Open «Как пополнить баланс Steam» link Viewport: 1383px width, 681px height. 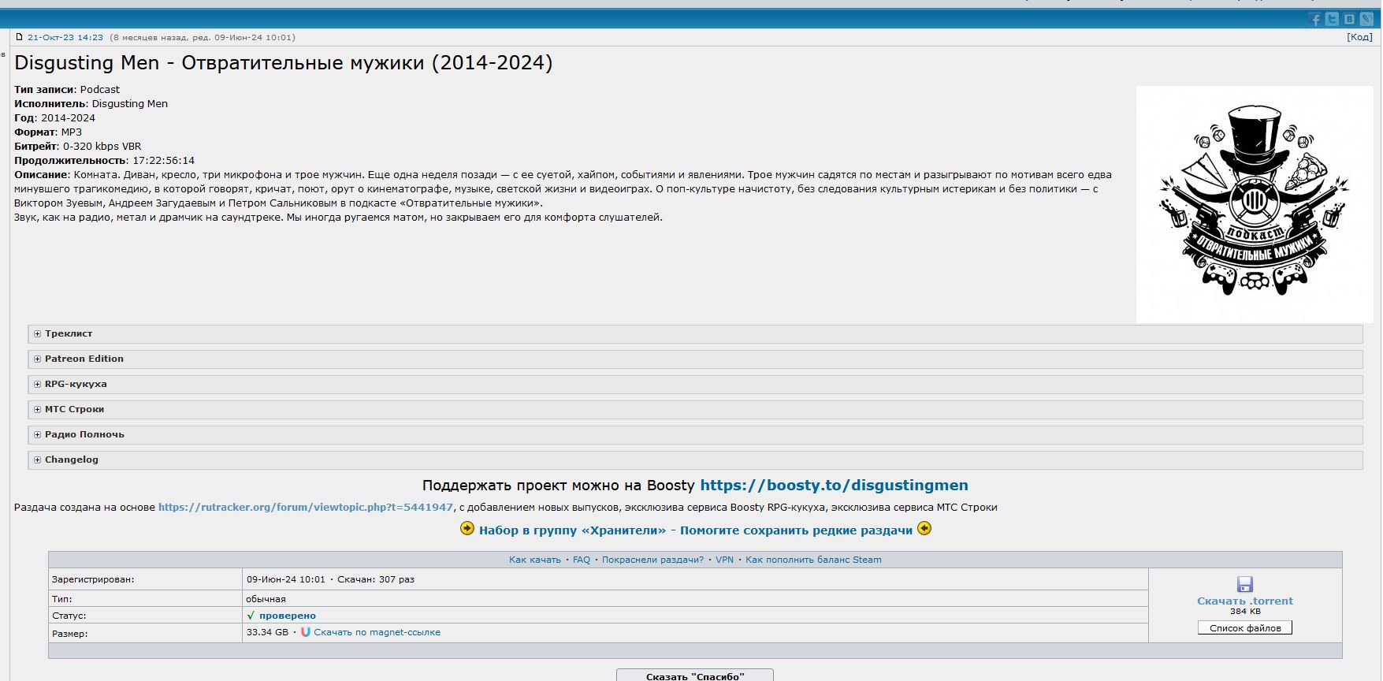(813, 560)
